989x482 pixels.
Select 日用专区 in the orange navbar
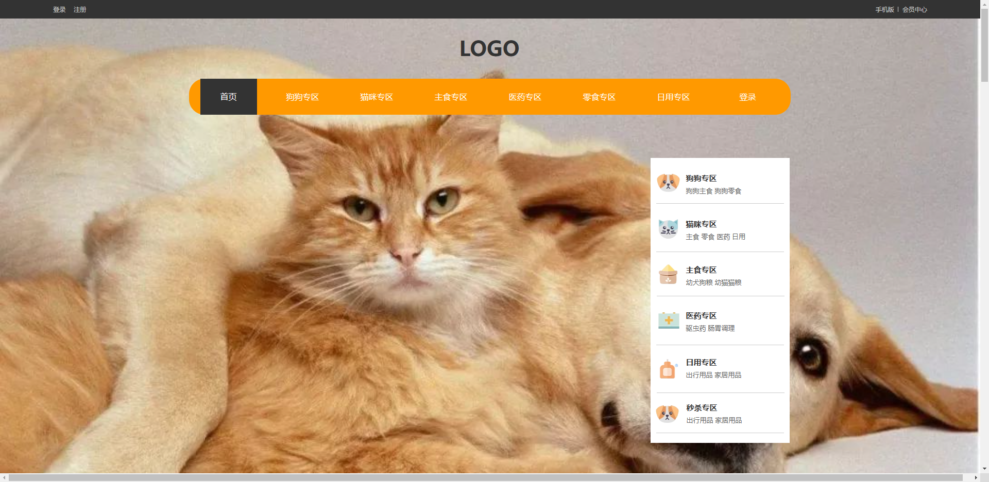point(673,97)
